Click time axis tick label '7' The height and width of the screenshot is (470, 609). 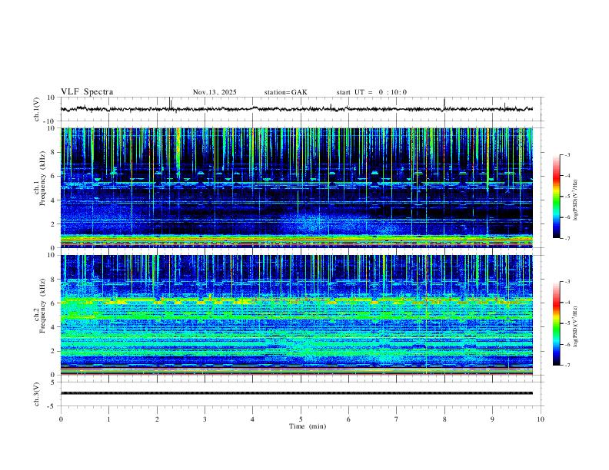(x=397, y=419)
